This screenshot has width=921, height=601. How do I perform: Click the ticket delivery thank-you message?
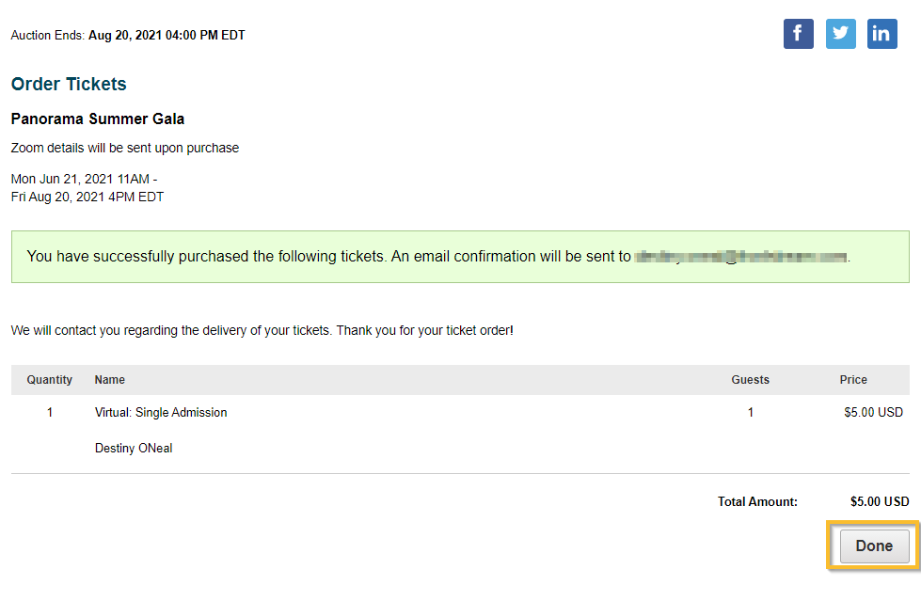pyautogui.click(x=262, y=331)
